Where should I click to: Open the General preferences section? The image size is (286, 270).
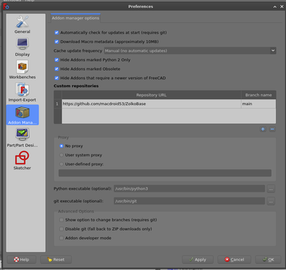pos(22,24)
